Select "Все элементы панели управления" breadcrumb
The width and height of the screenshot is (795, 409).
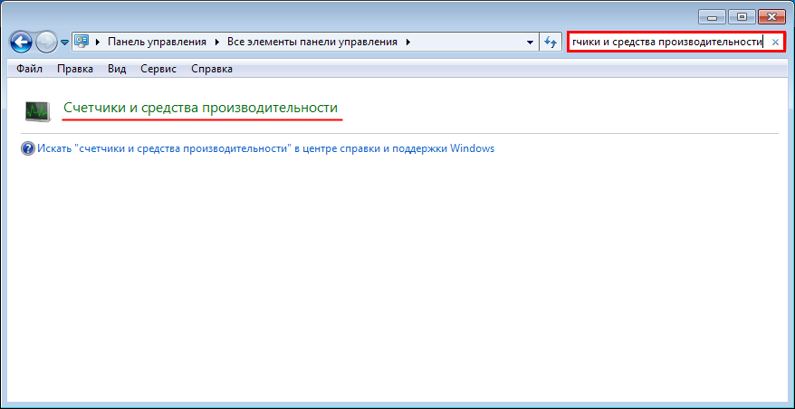coord(311,42)
